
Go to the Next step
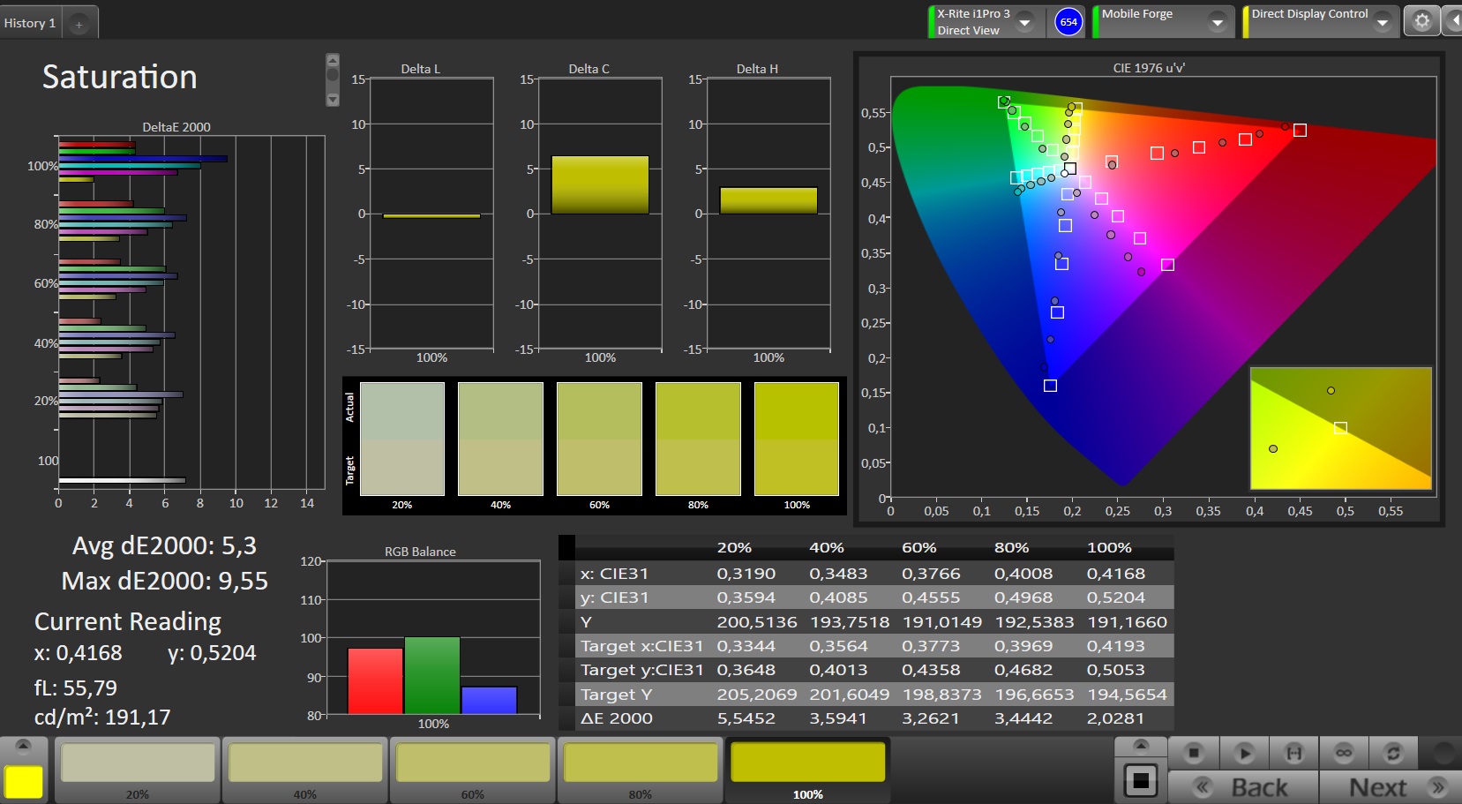[x=1392, y=787]
